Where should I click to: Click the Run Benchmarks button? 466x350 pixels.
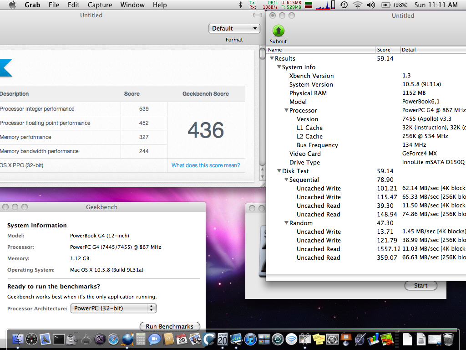pyautogui.click(x=170, y=326)
